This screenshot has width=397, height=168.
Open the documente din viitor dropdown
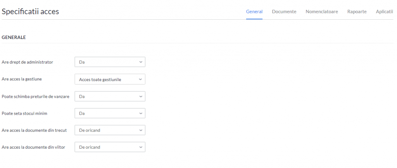click(x=110, y=147)
